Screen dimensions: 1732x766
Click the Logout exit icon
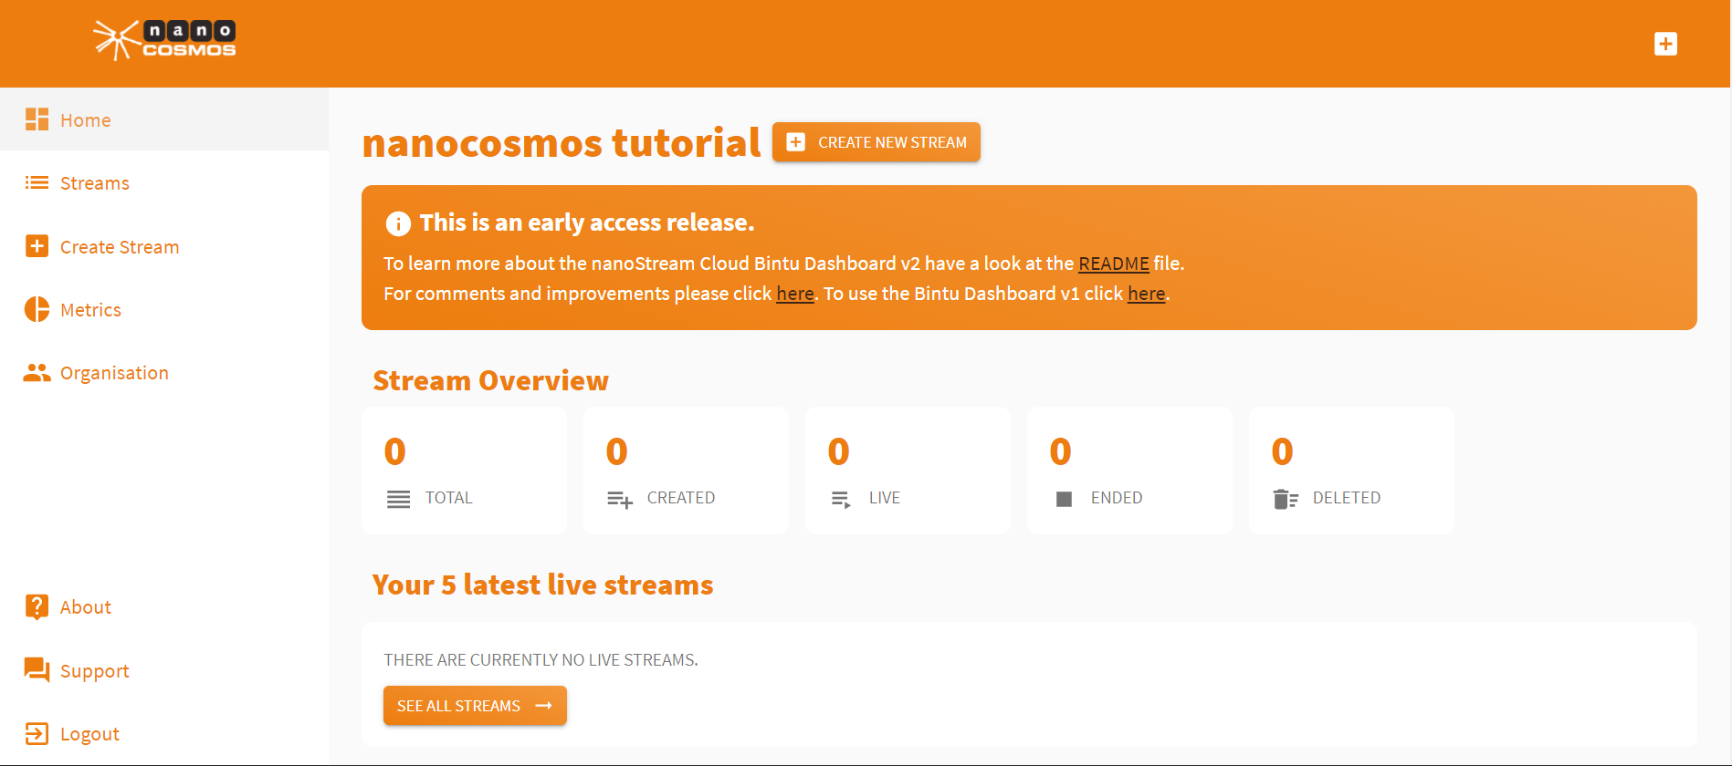(37, 734)
